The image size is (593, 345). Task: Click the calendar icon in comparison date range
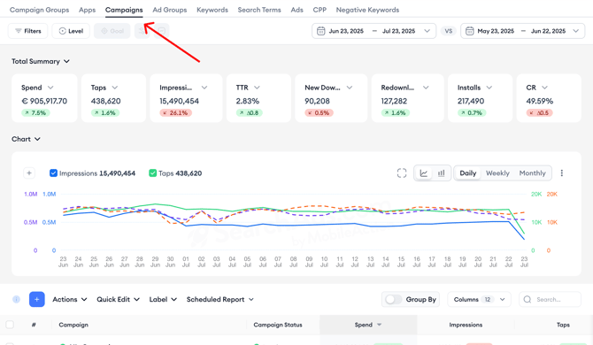[x=469, y=31]
